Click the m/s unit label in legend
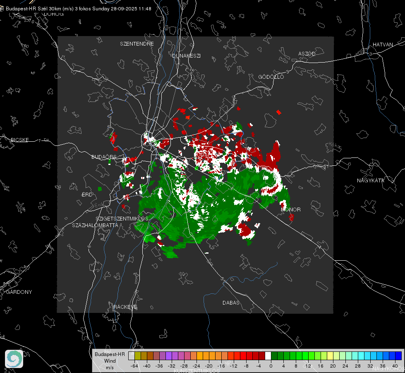This screenshot has width=405, height=373. (110, 367)
